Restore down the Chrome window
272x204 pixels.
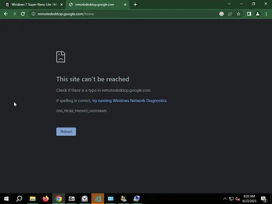pos(254,4)
